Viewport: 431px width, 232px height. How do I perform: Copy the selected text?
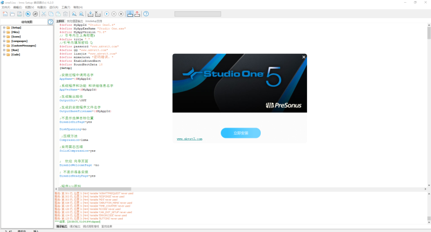[51, 14]
